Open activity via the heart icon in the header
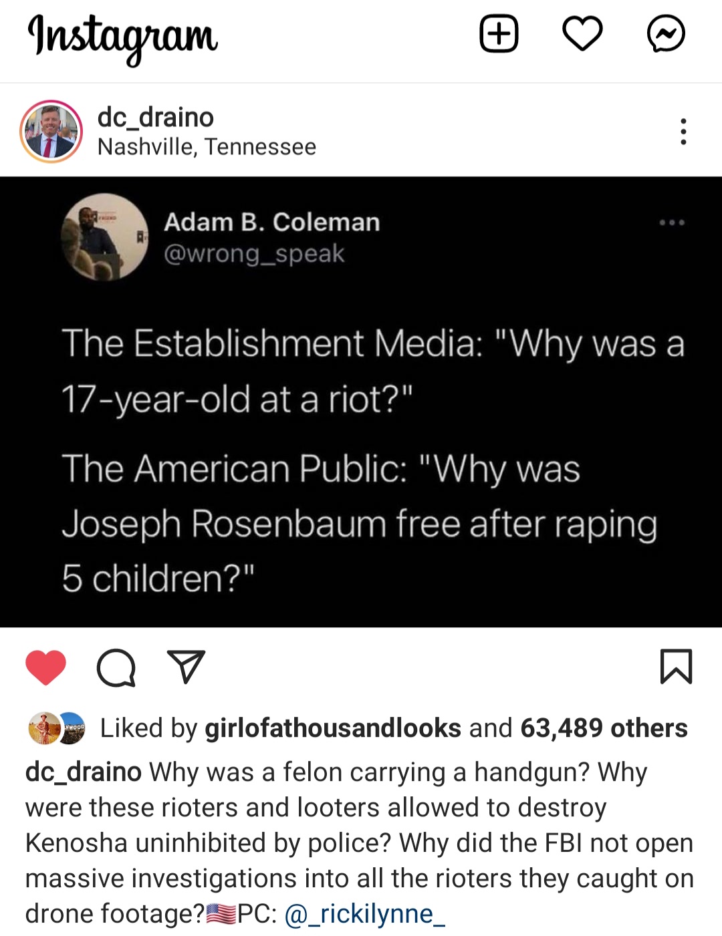Screen dimensions: 722x936 point(582,34)
